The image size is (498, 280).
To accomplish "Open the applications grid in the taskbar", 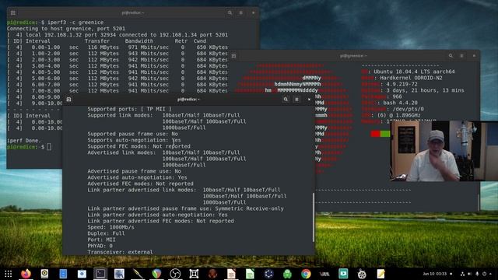I will (x=9, y=274).
